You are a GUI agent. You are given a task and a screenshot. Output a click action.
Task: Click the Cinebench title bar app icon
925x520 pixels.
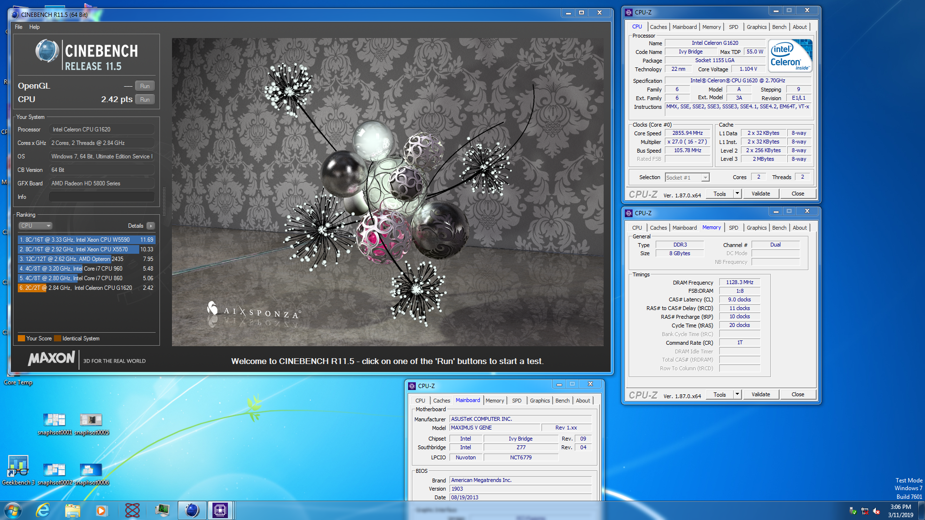(x=15, y=14)
